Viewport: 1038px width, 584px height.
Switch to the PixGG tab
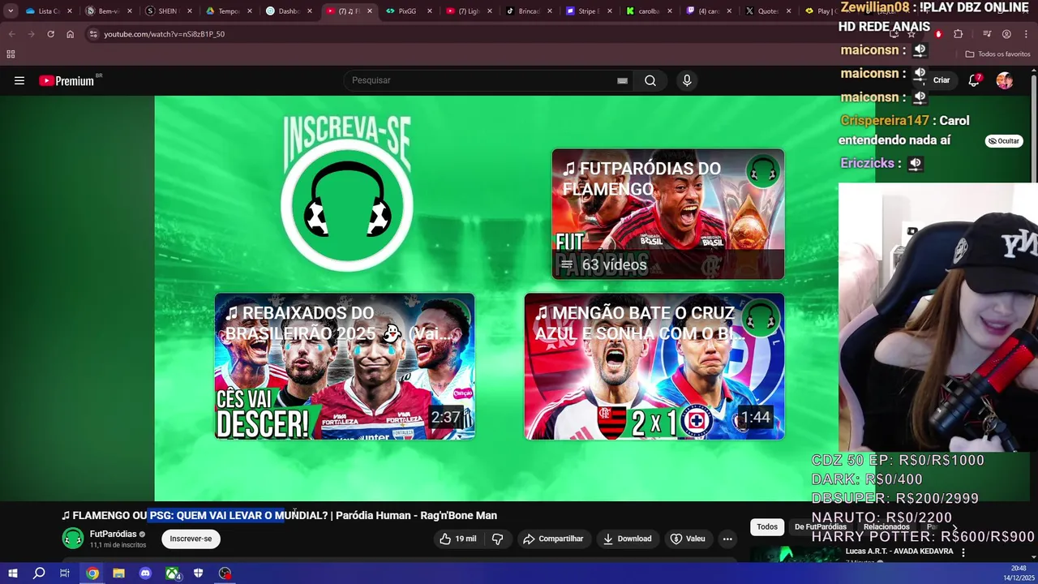coord(409,11)
